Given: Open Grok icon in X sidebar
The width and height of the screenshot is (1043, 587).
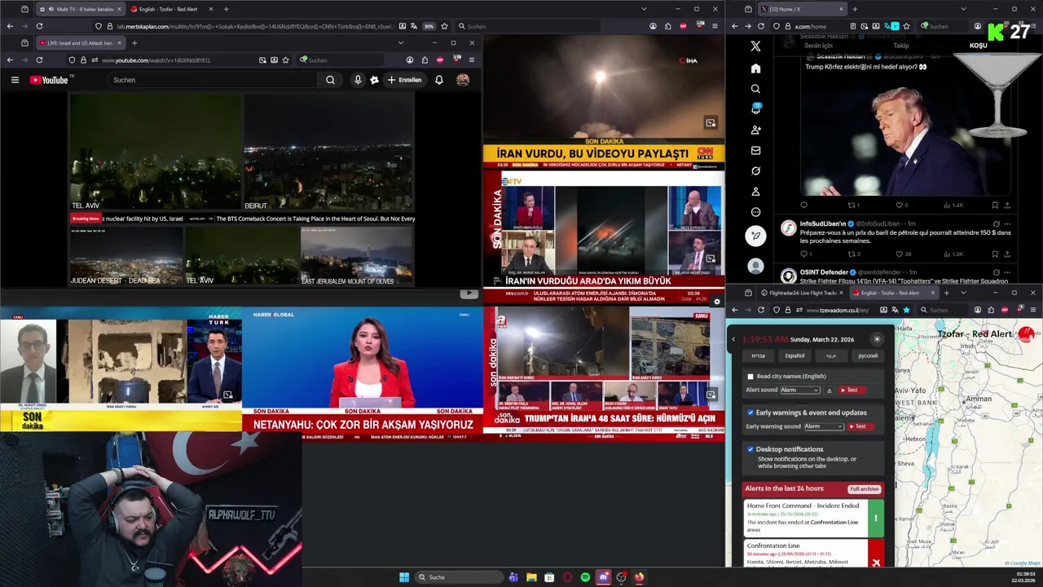Looking at the screenshot, I should (755, 170).
